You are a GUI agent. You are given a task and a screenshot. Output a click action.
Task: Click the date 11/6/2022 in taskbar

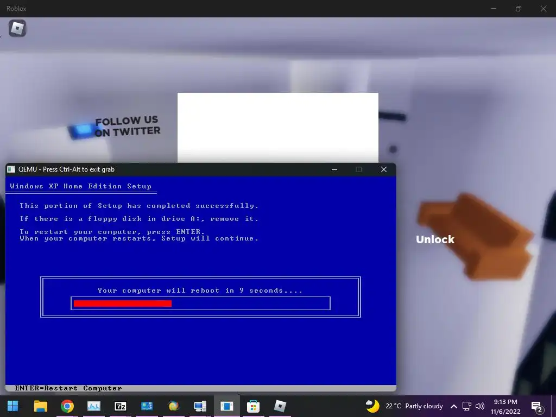506,412
